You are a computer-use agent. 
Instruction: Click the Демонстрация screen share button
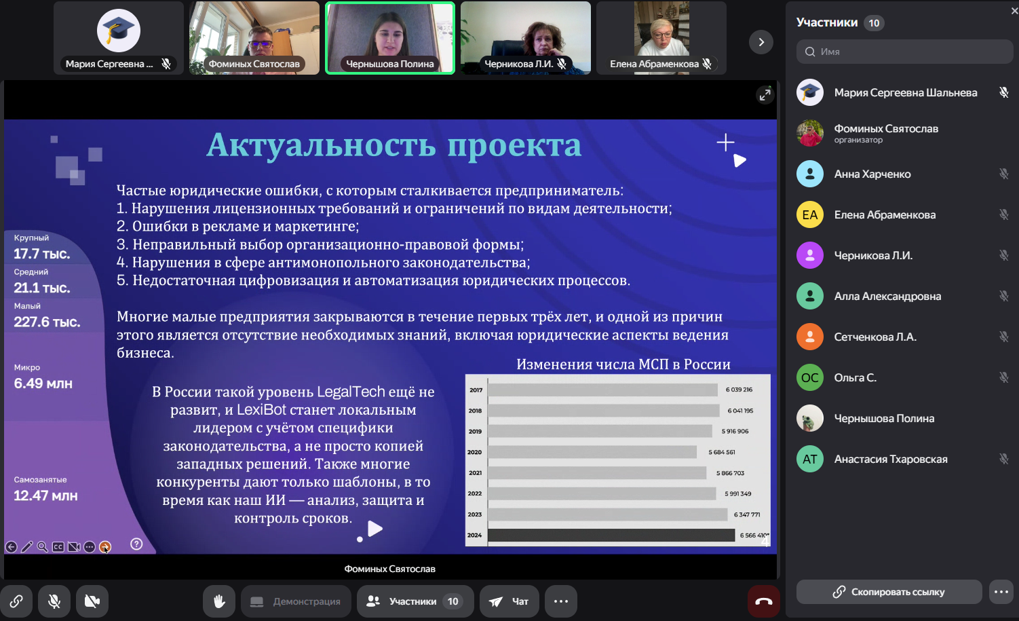point(296,601)
